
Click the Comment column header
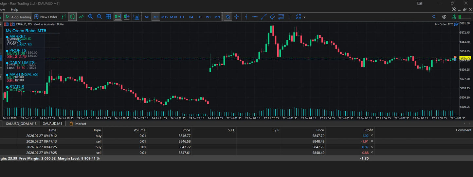point(424,130)
